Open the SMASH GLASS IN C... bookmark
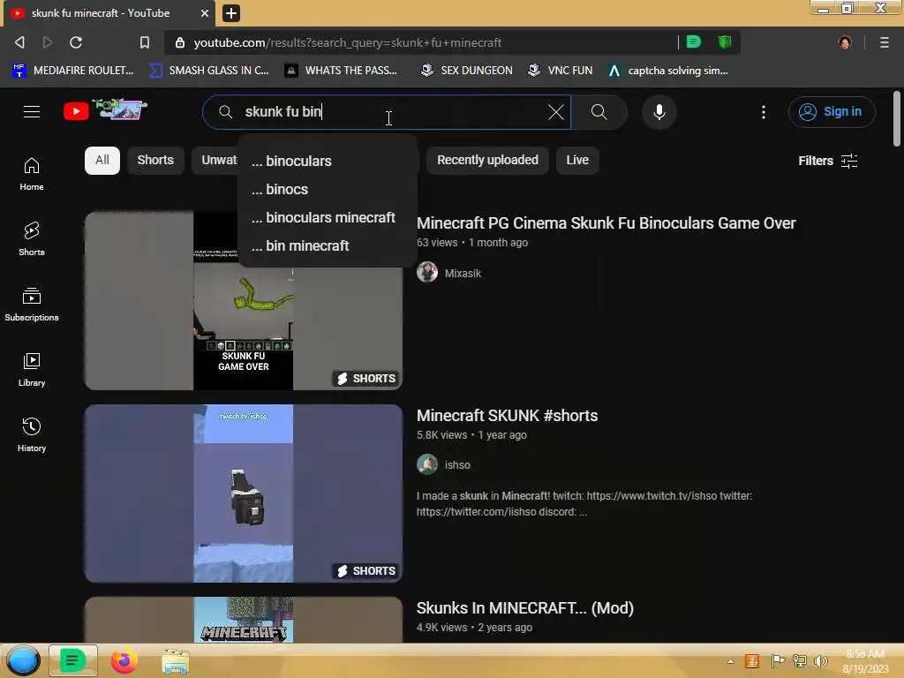The width and height of the screenshot is (904, 678). (x=209, y=71)
